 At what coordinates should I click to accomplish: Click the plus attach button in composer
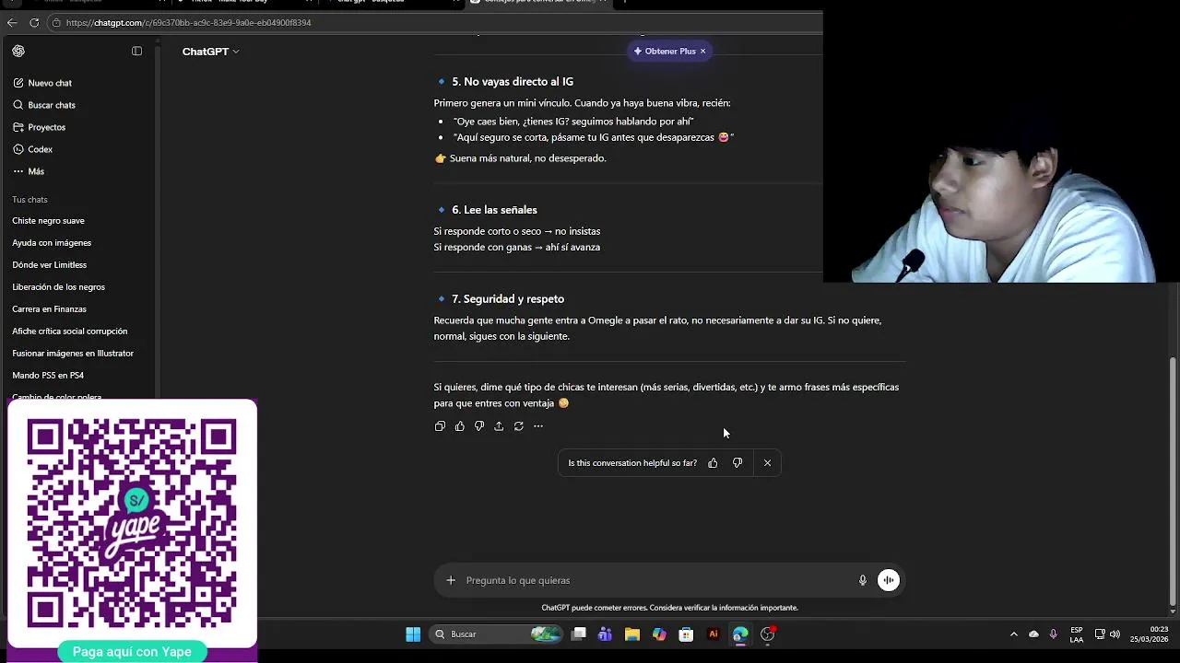[x=451, y=580]
